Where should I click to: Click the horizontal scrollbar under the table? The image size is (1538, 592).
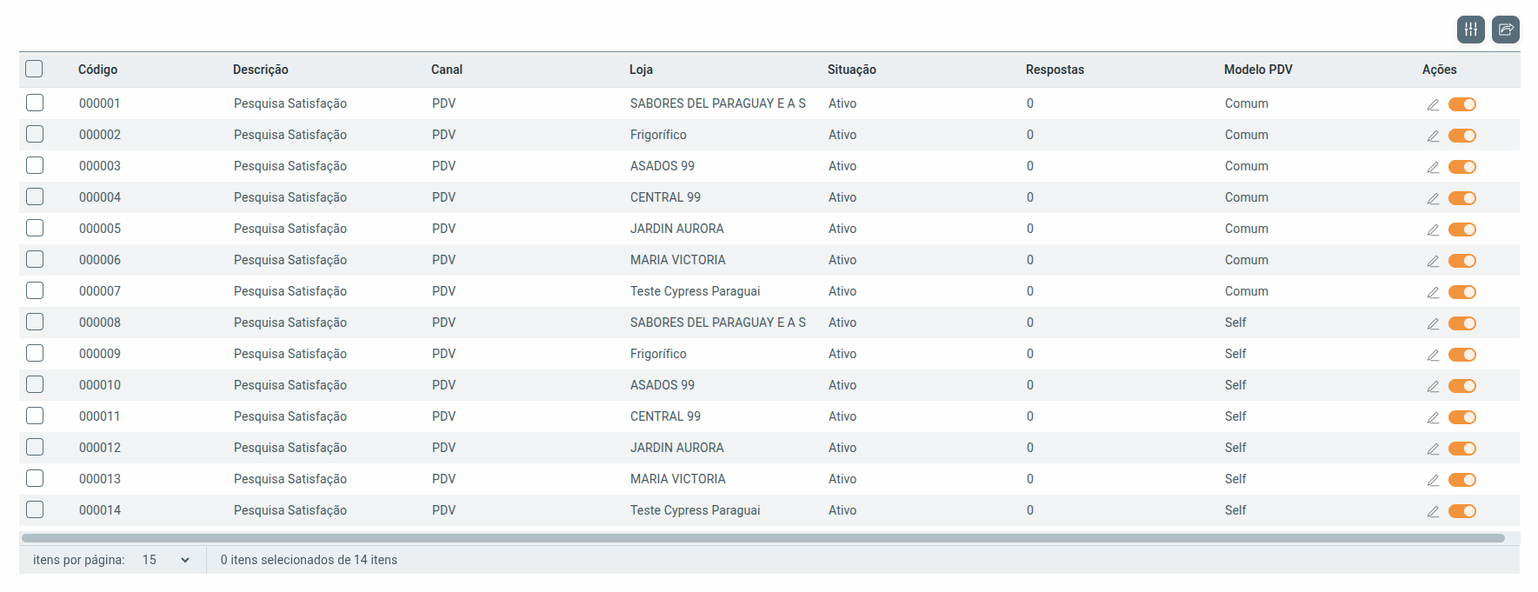(x=762, y=538)
